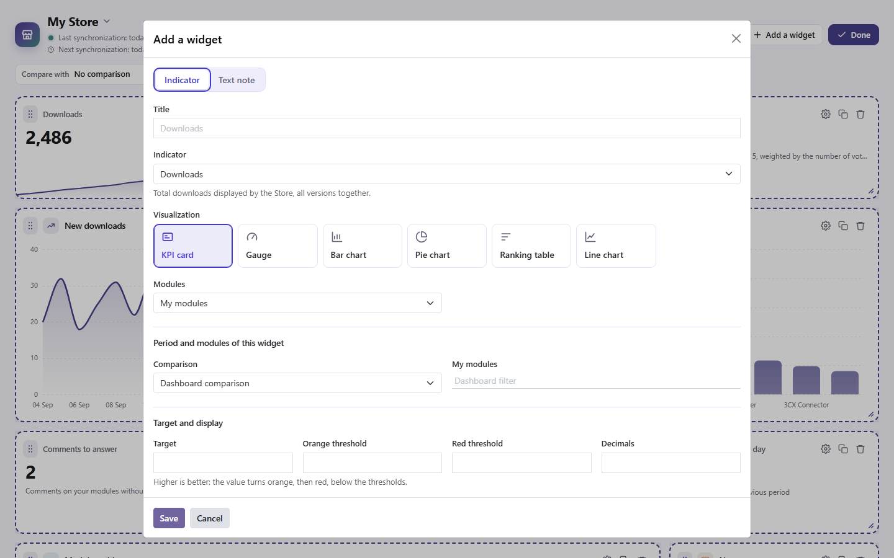Select the Line chart visualization
The width and height of the screenshot is (894, 558).
click(x=616, y=246)
